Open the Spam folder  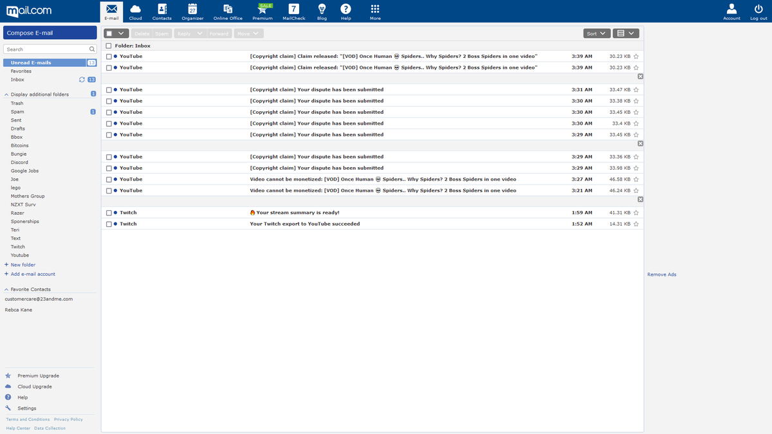pyautogui.click(x=17, y=112)
